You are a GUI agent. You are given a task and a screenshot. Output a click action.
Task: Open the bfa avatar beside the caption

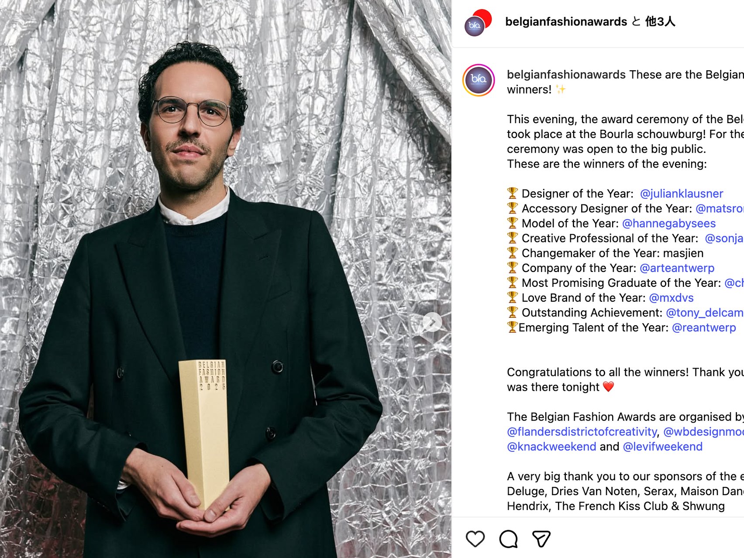(479, 80)
